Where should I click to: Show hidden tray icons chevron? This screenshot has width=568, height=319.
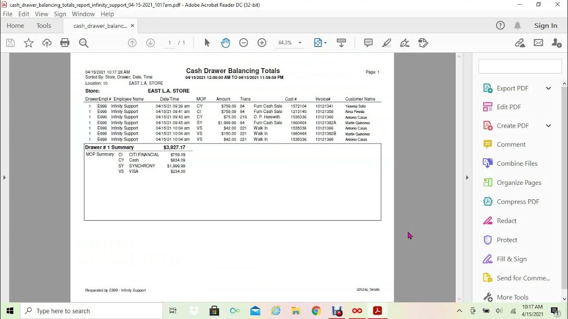tap(459, 311)
